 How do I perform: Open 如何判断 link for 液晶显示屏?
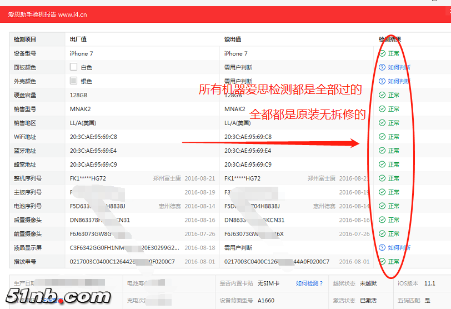[399, 247]
